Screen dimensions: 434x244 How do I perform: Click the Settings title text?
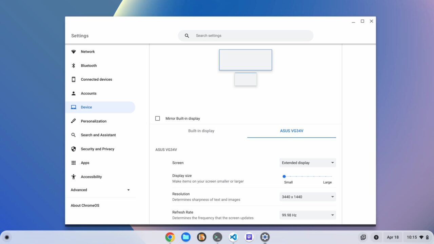[80, 36]
